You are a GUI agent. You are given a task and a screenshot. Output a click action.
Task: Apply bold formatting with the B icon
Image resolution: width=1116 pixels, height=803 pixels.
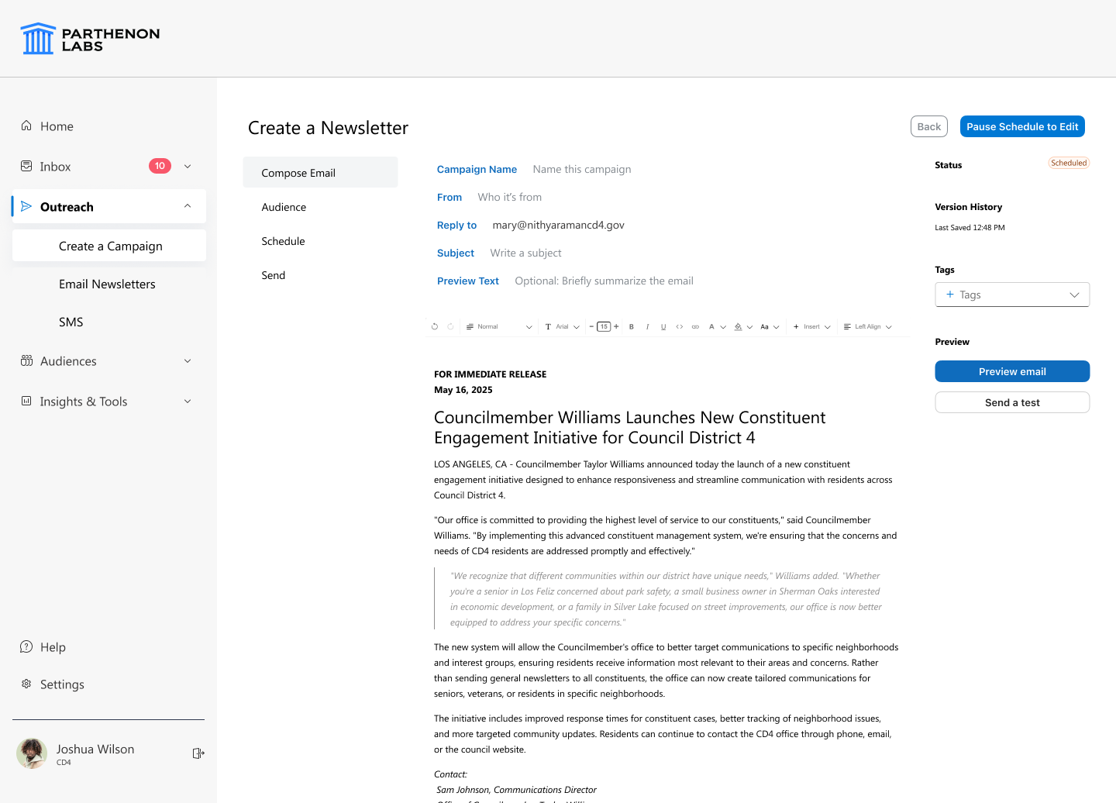632,327
